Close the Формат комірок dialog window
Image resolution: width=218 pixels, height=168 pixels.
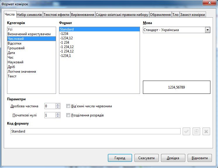pos(208,3)
